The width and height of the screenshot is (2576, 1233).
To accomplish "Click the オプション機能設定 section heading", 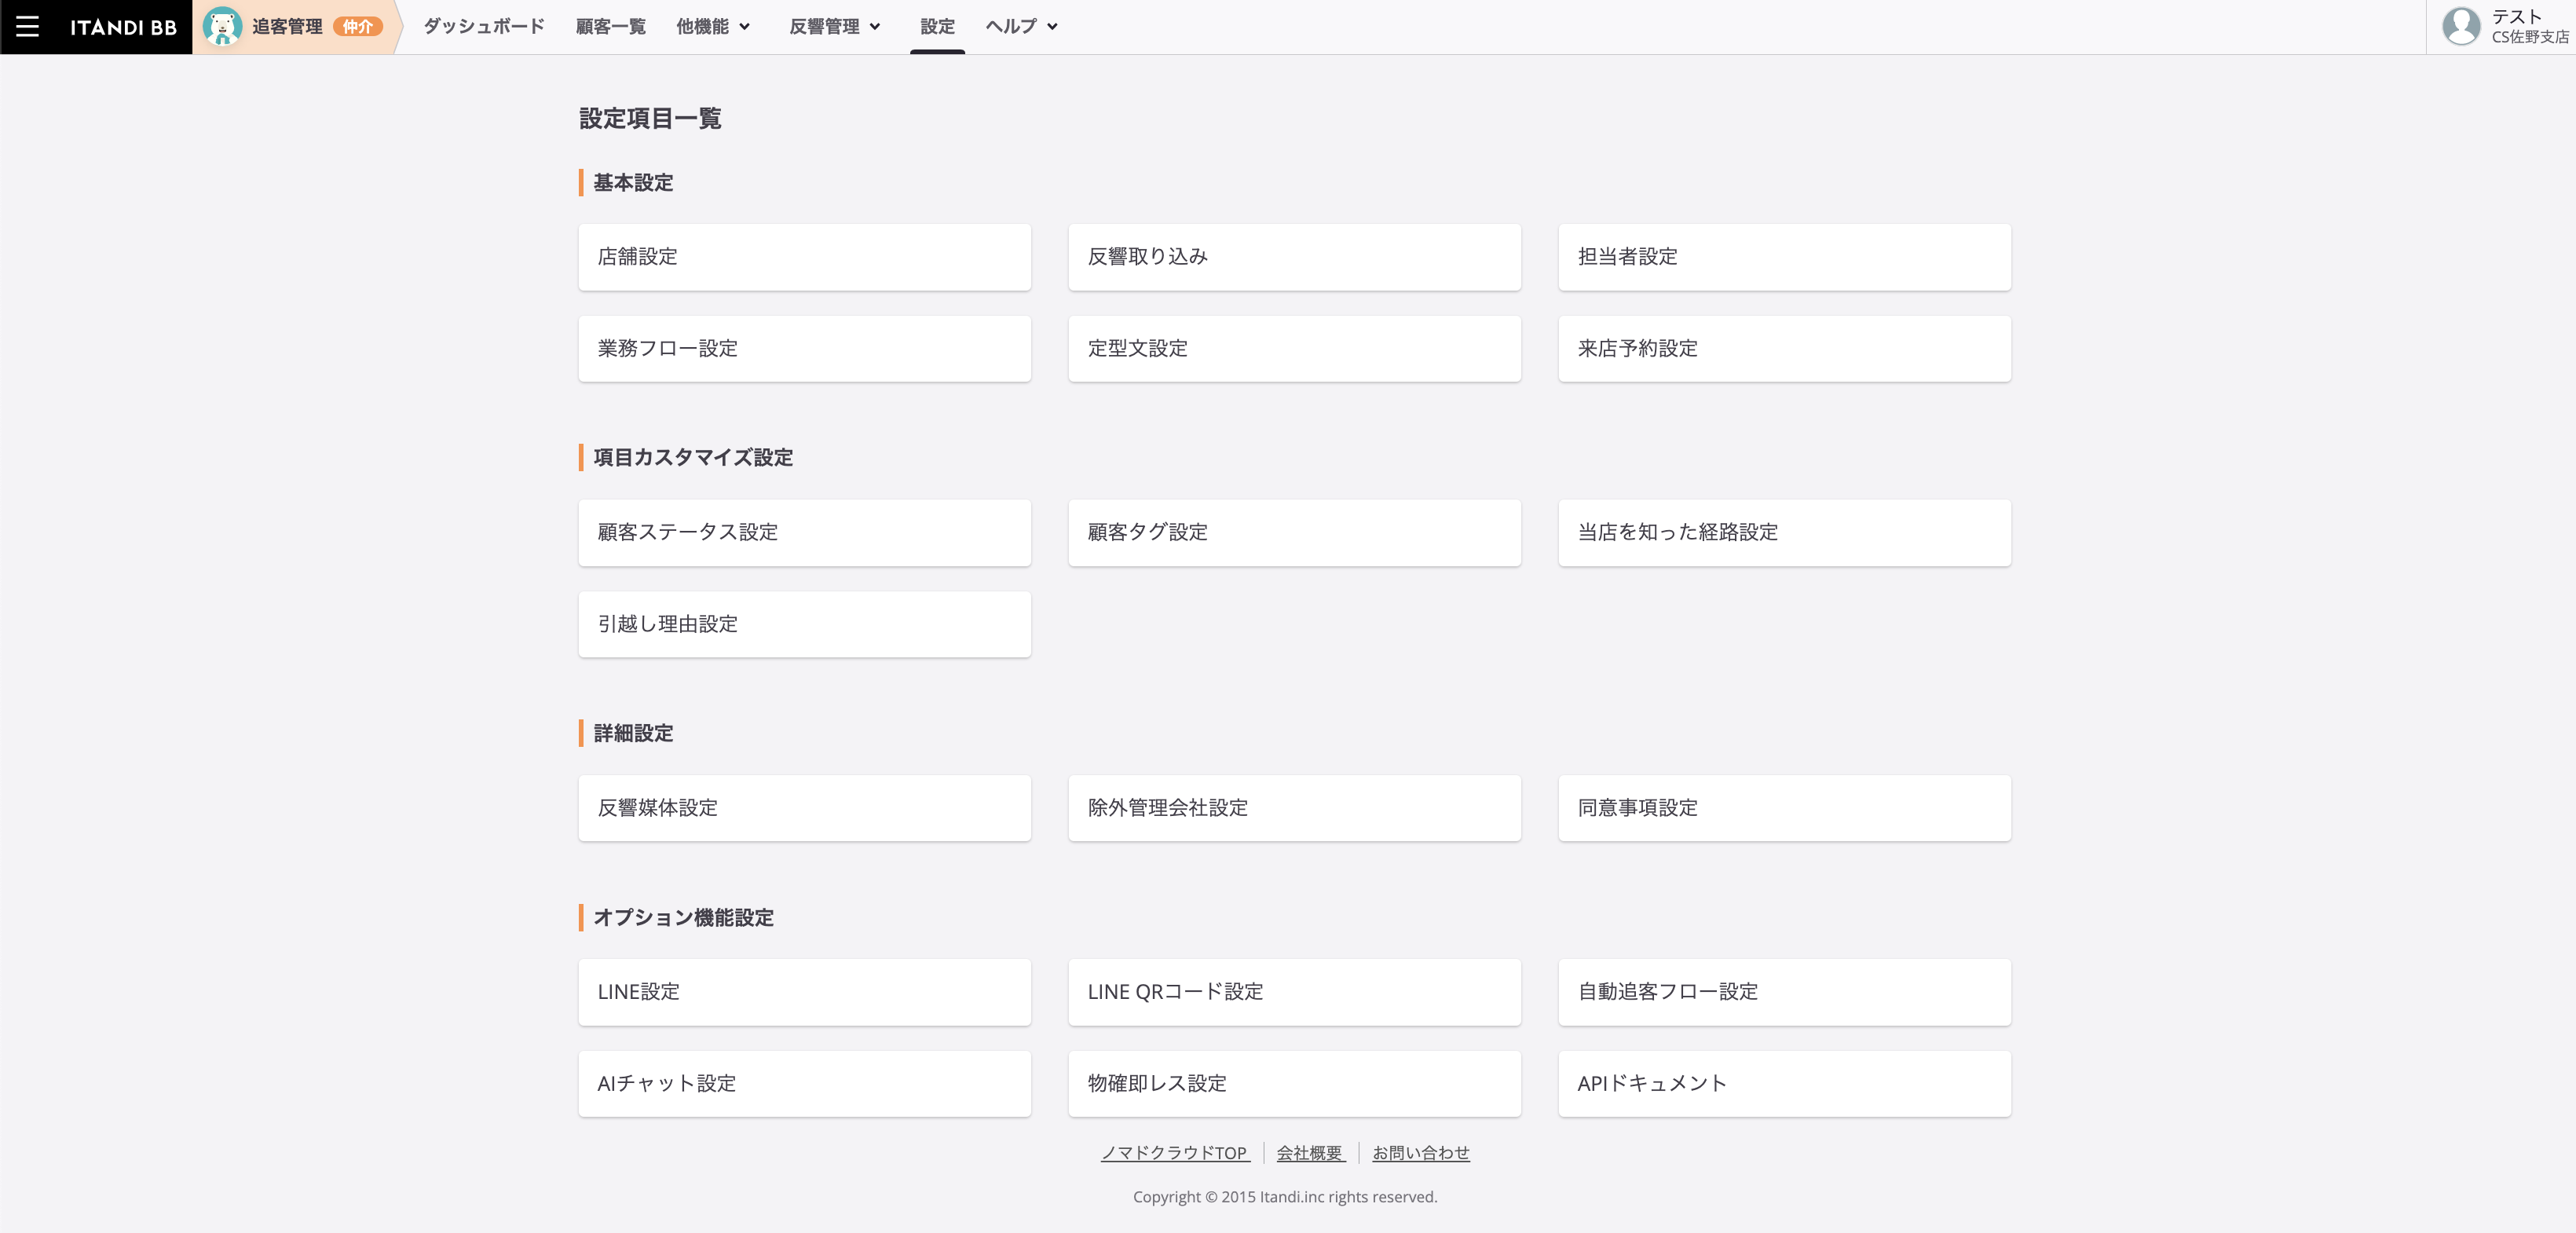I will coord(683,918).
